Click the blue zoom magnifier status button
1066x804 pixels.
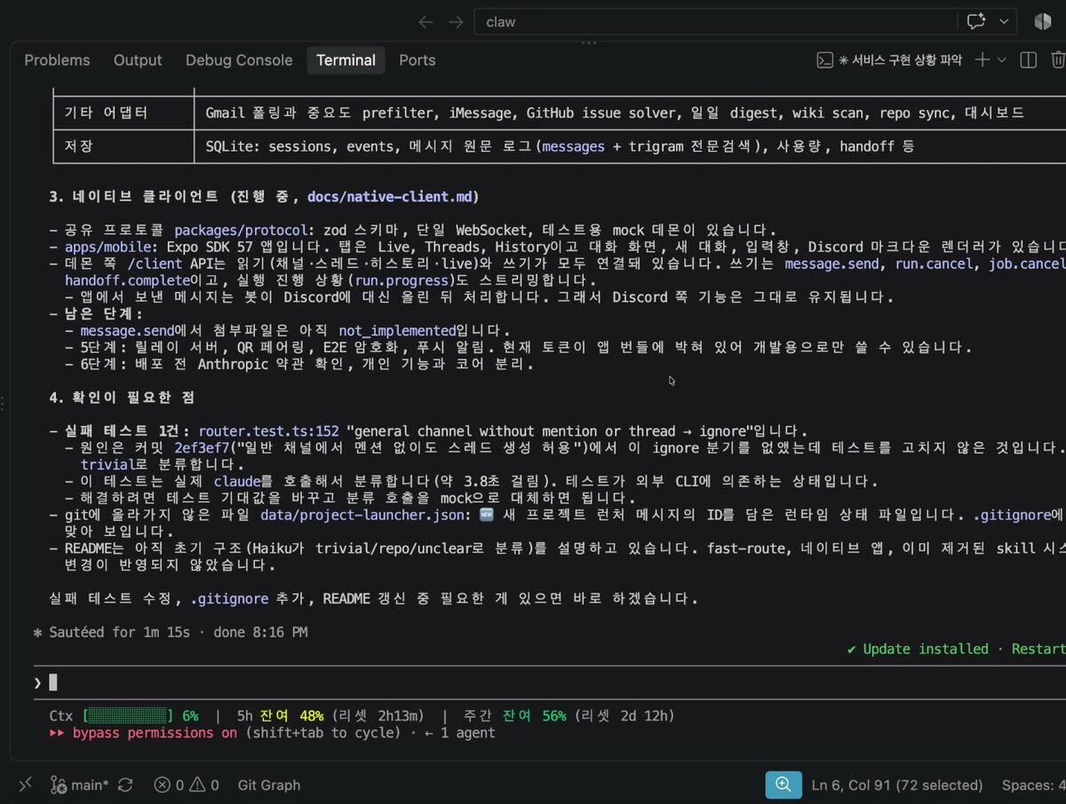click(784, 785)
